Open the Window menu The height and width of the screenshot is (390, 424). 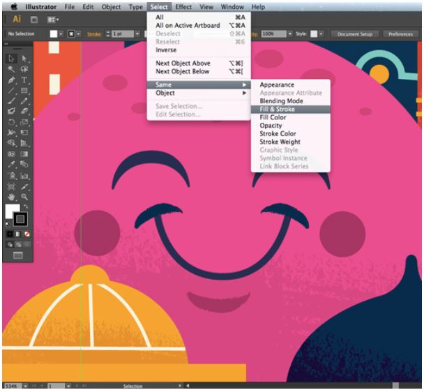[232, 7]
